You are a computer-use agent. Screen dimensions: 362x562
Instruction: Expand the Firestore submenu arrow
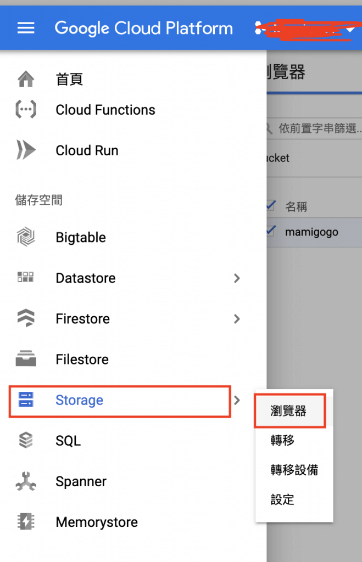tap(237, 319)
